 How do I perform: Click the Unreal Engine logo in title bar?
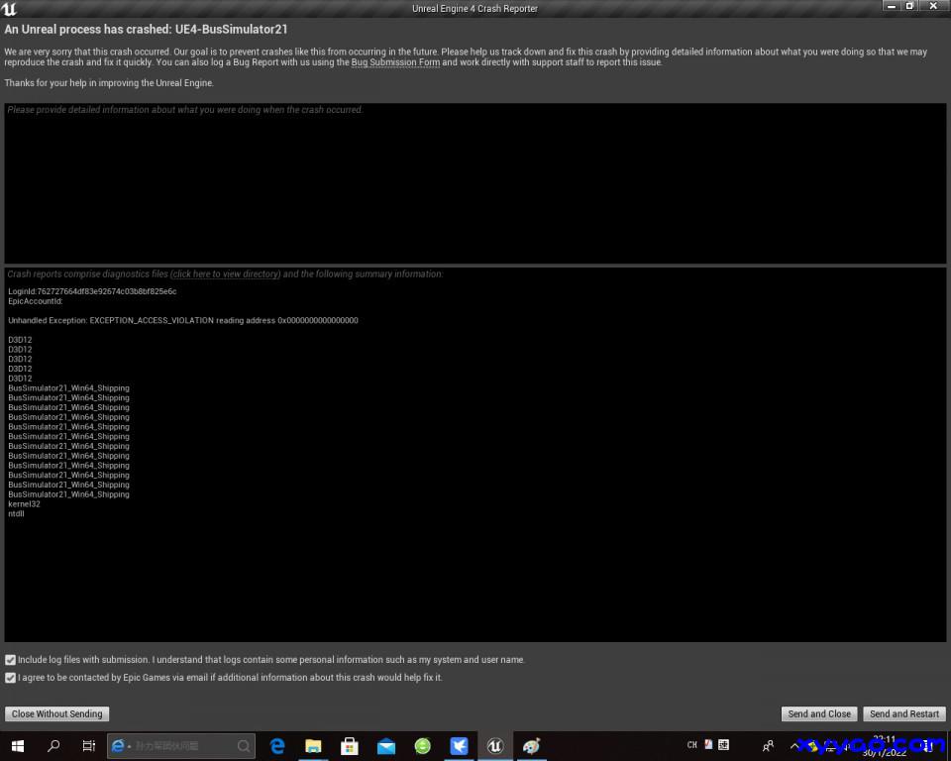click(10, 9)
